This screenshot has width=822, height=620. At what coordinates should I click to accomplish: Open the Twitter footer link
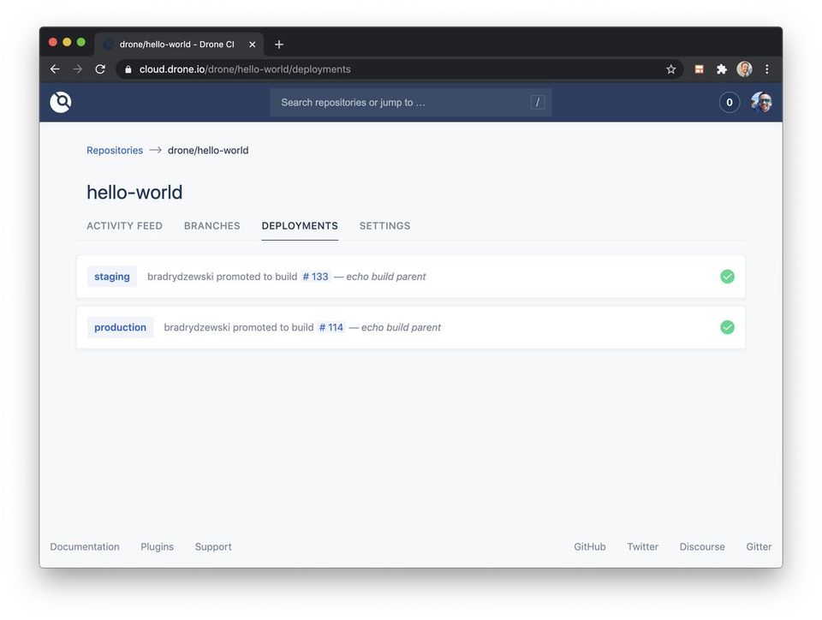click(x=643, y=546)
